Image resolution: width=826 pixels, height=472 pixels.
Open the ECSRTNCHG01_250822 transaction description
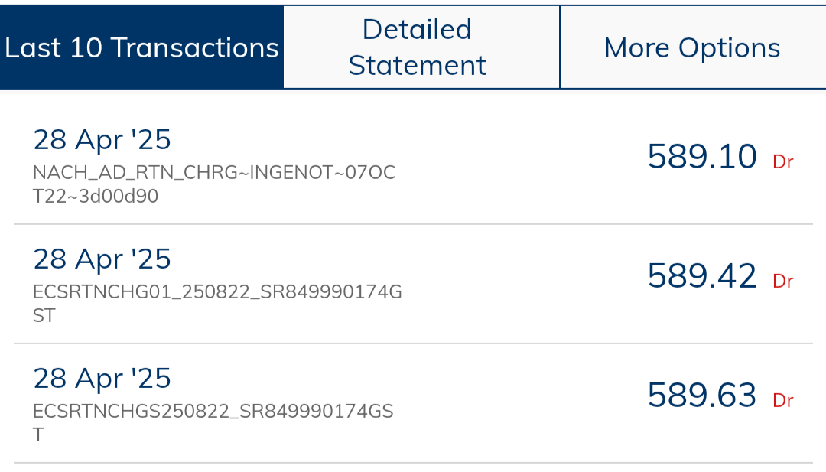(217, 292)
